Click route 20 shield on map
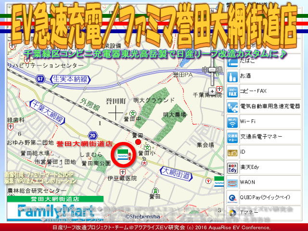The height and width of the screenshot is (231, 308). (x=93, y=136)
